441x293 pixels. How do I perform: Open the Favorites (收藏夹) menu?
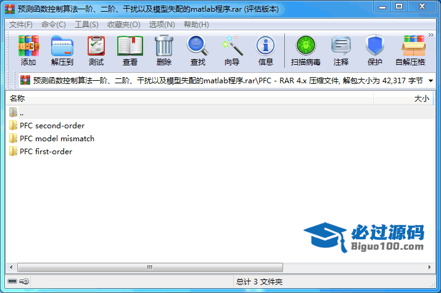[x=123, y=25]
